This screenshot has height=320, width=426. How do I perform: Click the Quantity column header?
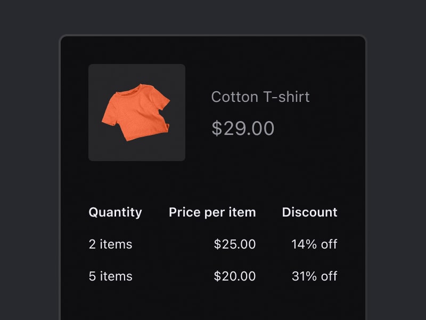115,212
